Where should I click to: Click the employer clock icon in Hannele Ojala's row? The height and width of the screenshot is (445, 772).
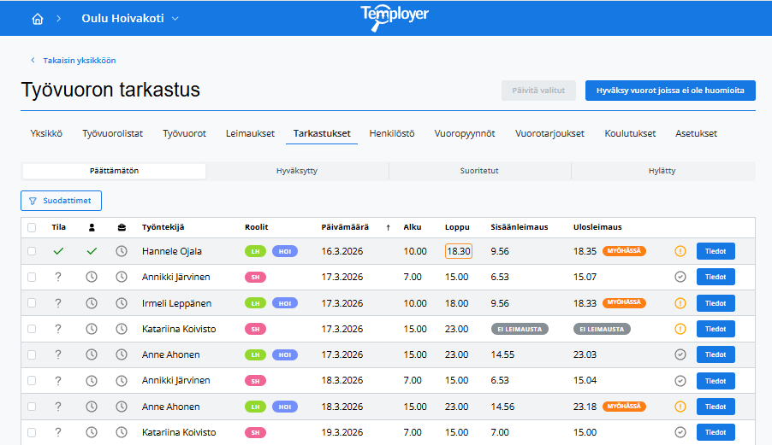(x=122, y=251)
